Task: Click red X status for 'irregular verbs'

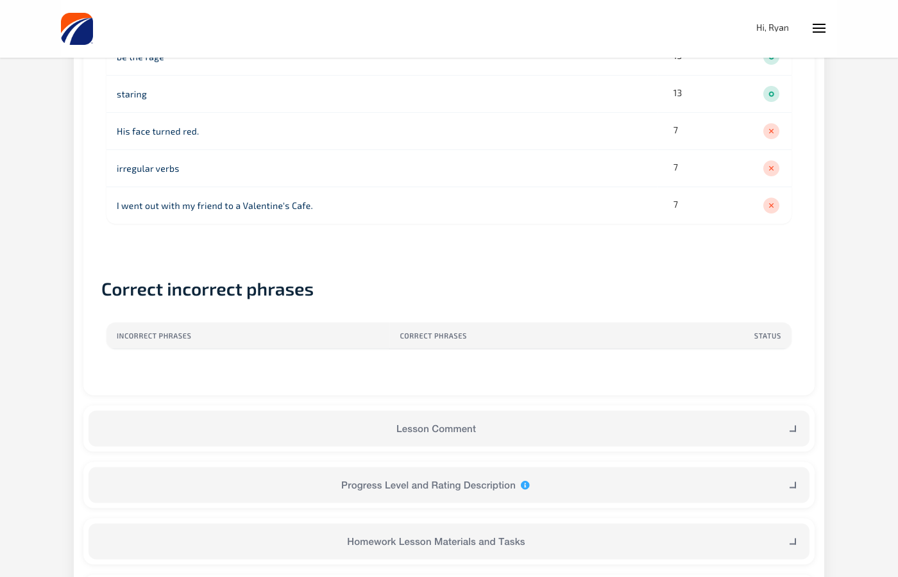Action: click(x=771, y=169)
